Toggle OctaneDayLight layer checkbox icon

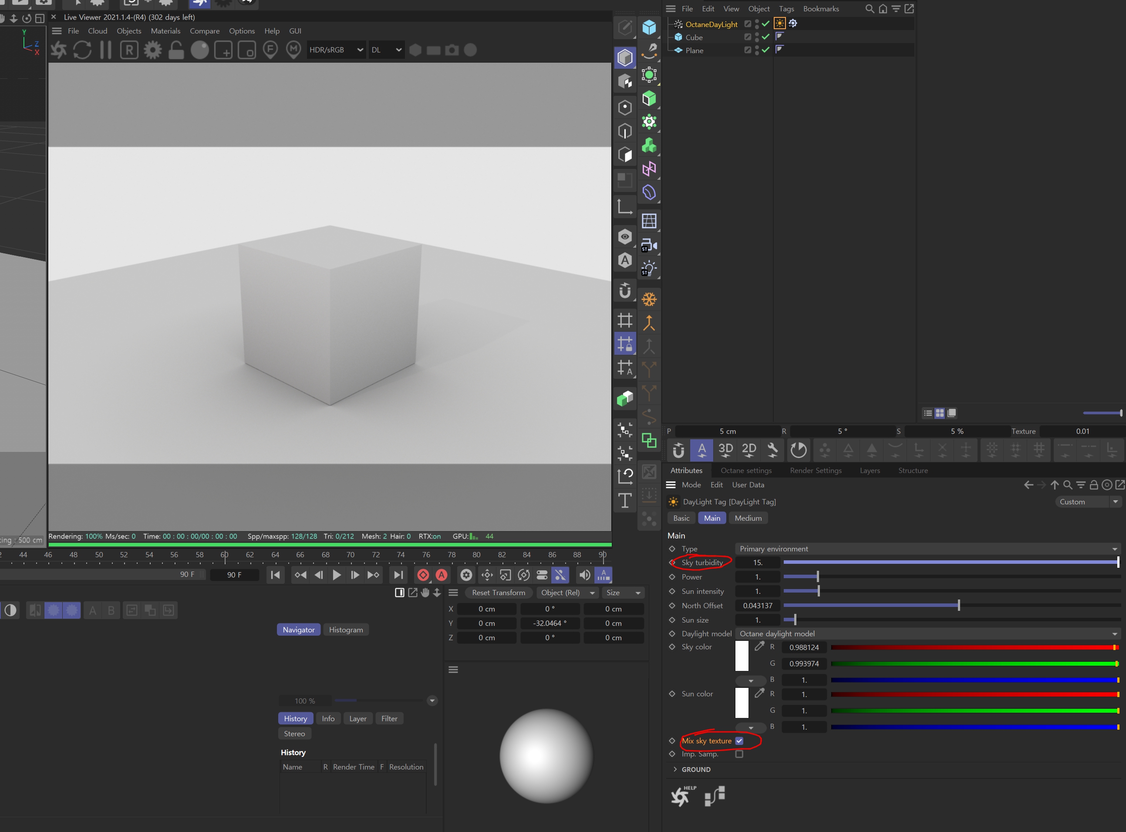[x=747, y=24]
